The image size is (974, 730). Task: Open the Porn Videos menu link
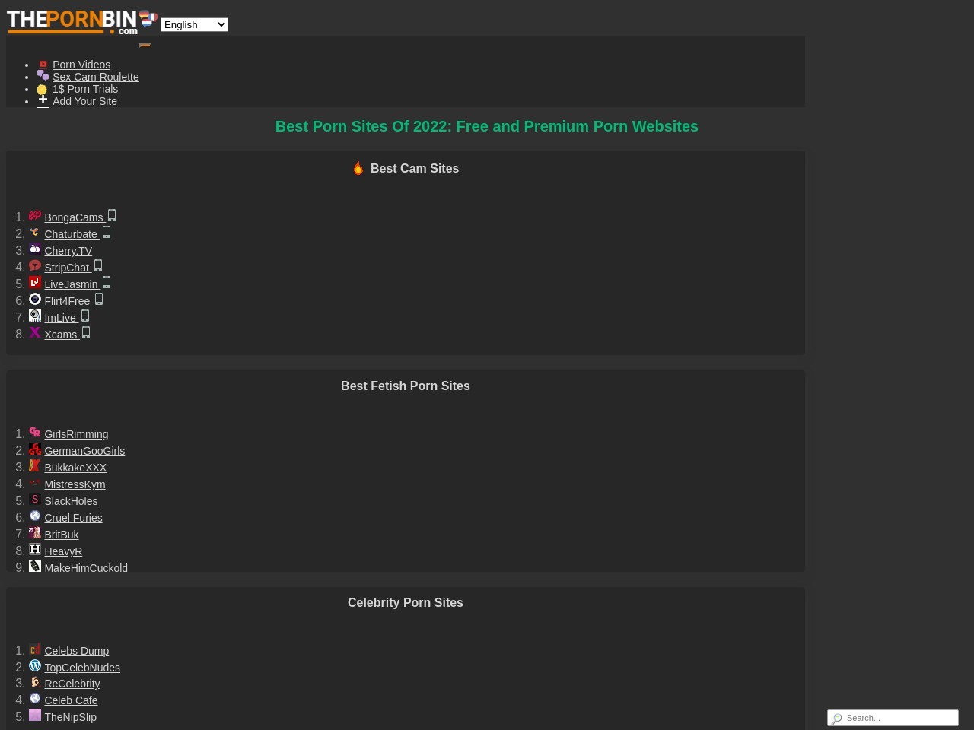(81, 65)
